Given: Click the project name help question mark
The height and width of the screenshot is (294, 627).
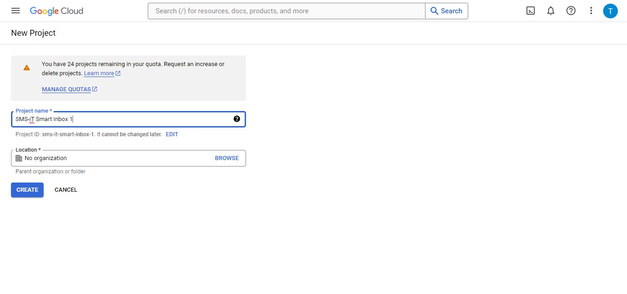Looking at the screenshot, I should 237,119.
